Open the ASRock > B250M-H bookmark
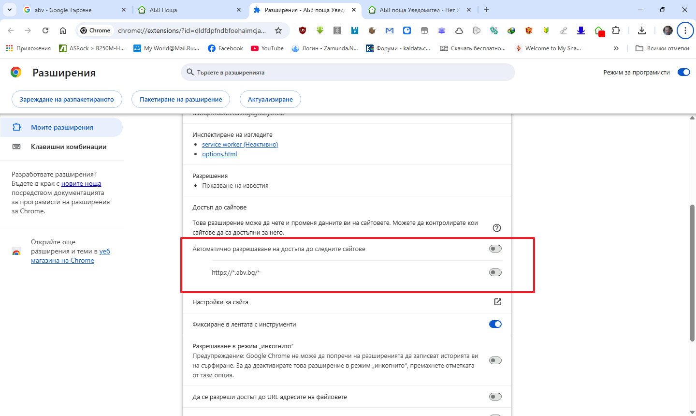The width and height of the screenshot is (696, 416). (92, 48)
